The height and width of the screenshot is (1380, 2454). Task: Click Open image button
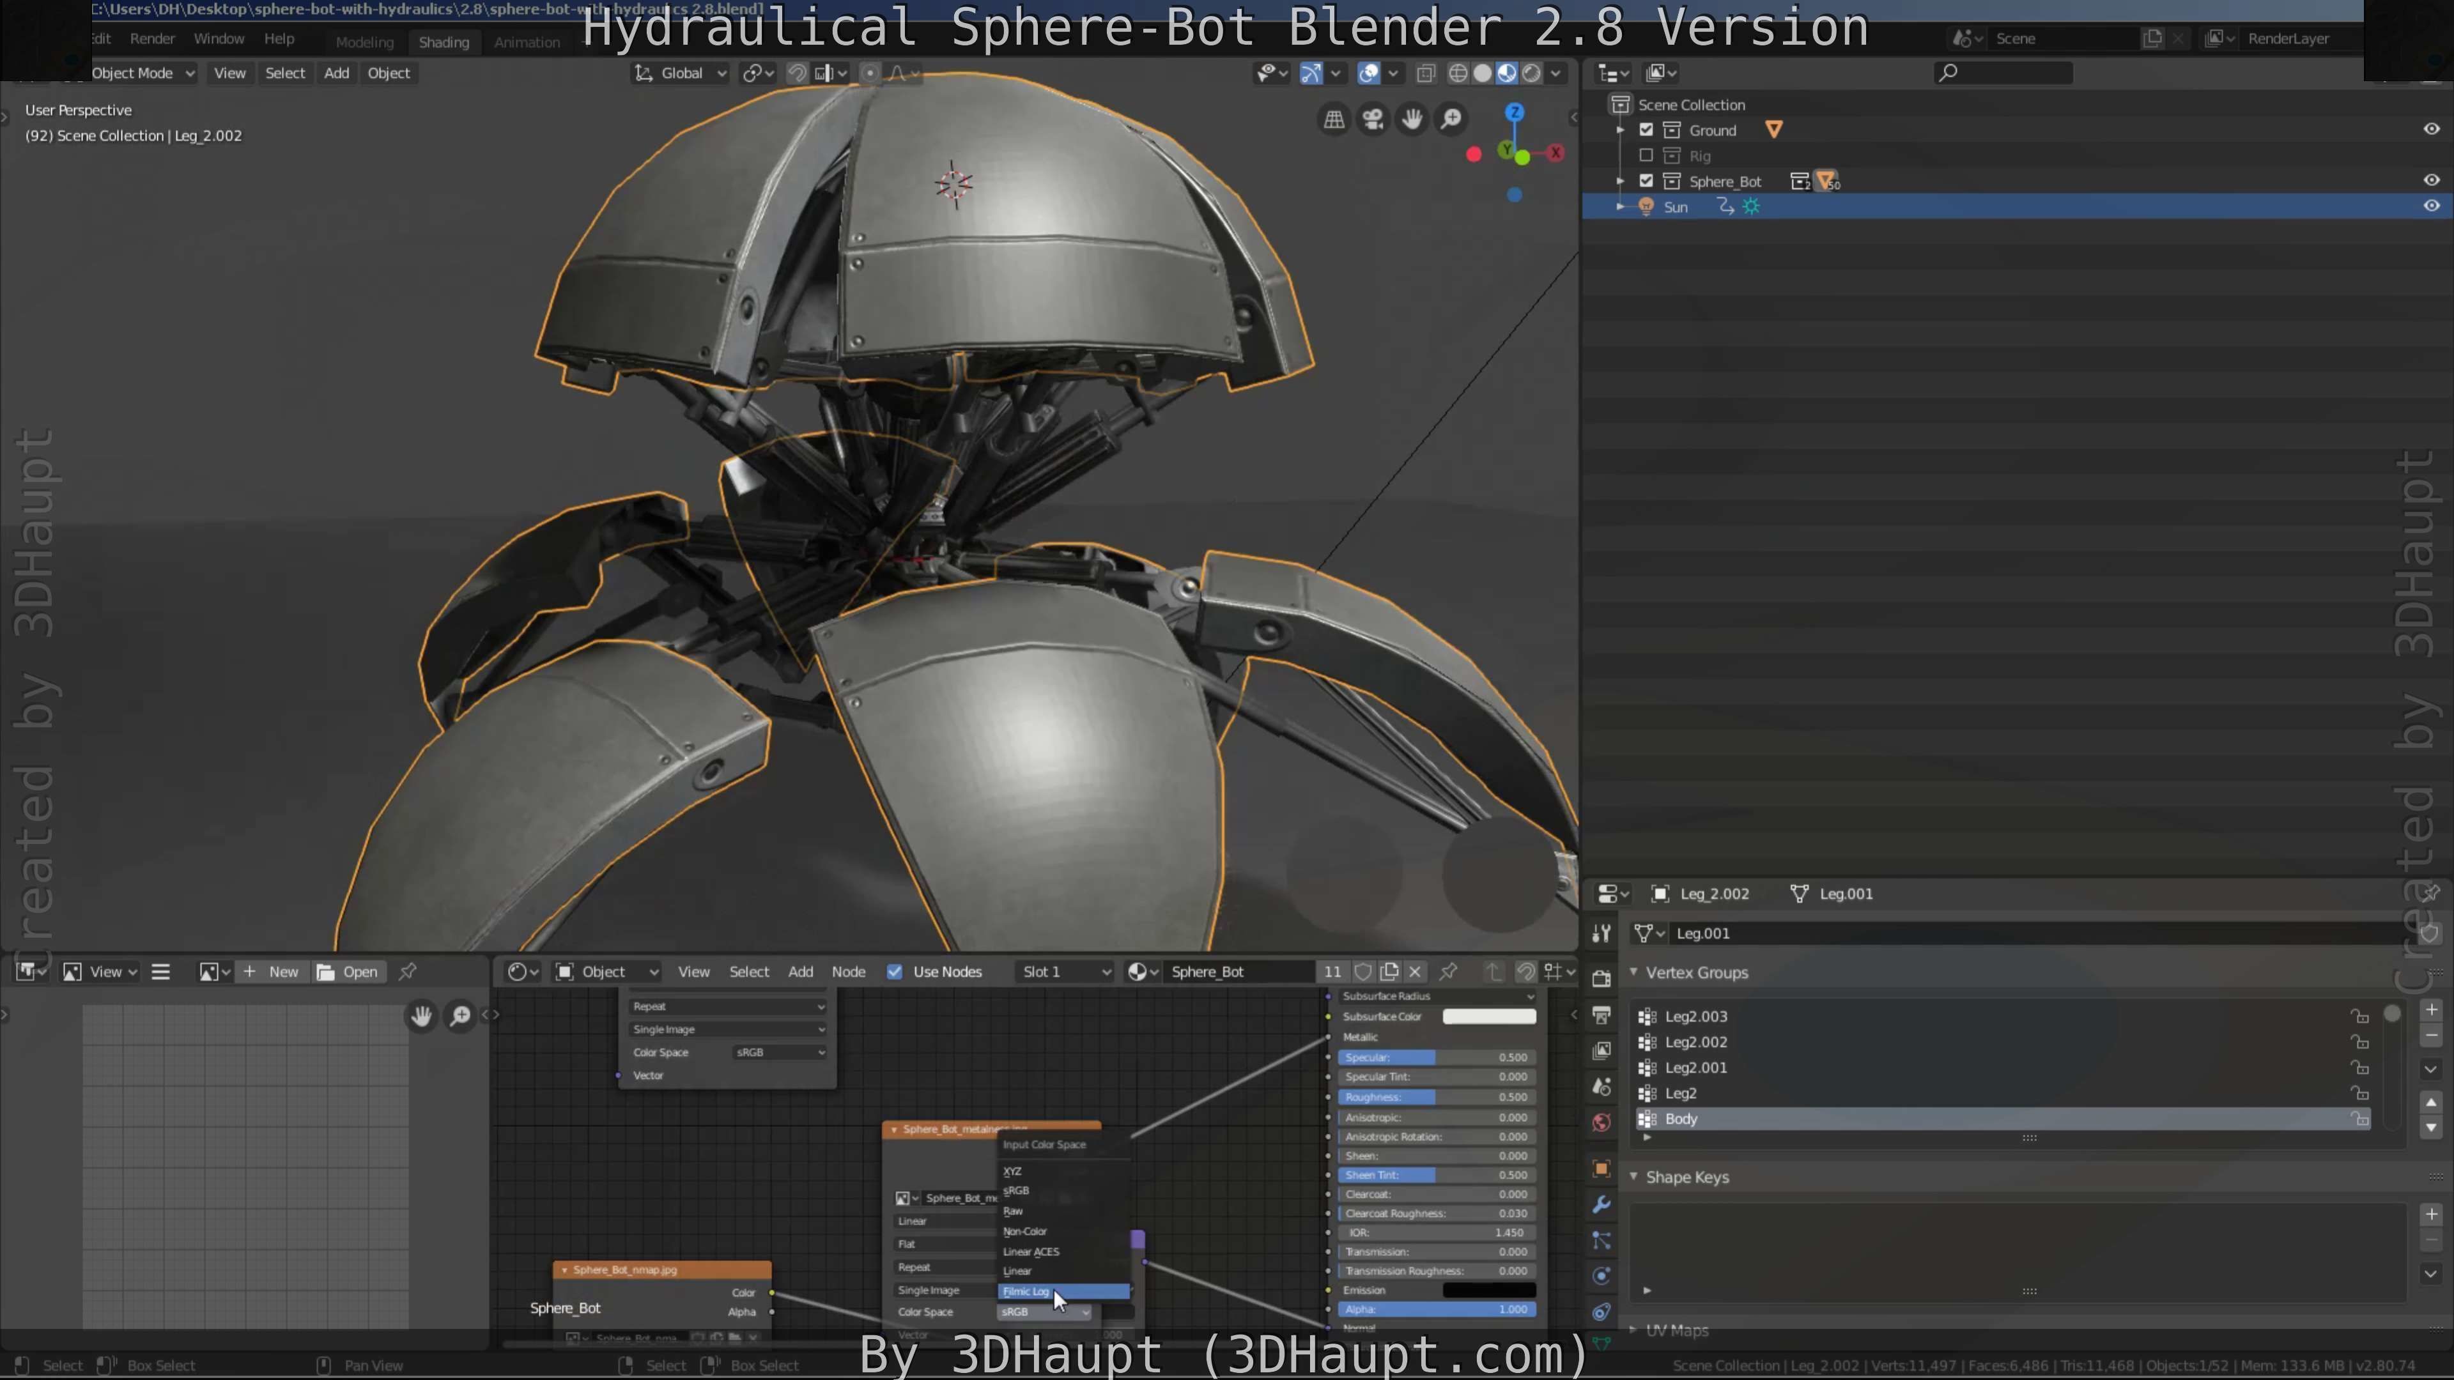pos(348,971)
